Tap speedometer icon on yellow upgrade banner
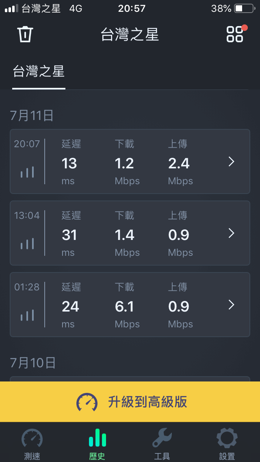This screenshot has height=462, width=260. [87, 402]
